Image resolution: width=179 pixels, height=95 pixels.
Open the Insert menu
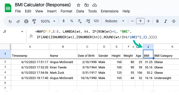coord(52,11)
